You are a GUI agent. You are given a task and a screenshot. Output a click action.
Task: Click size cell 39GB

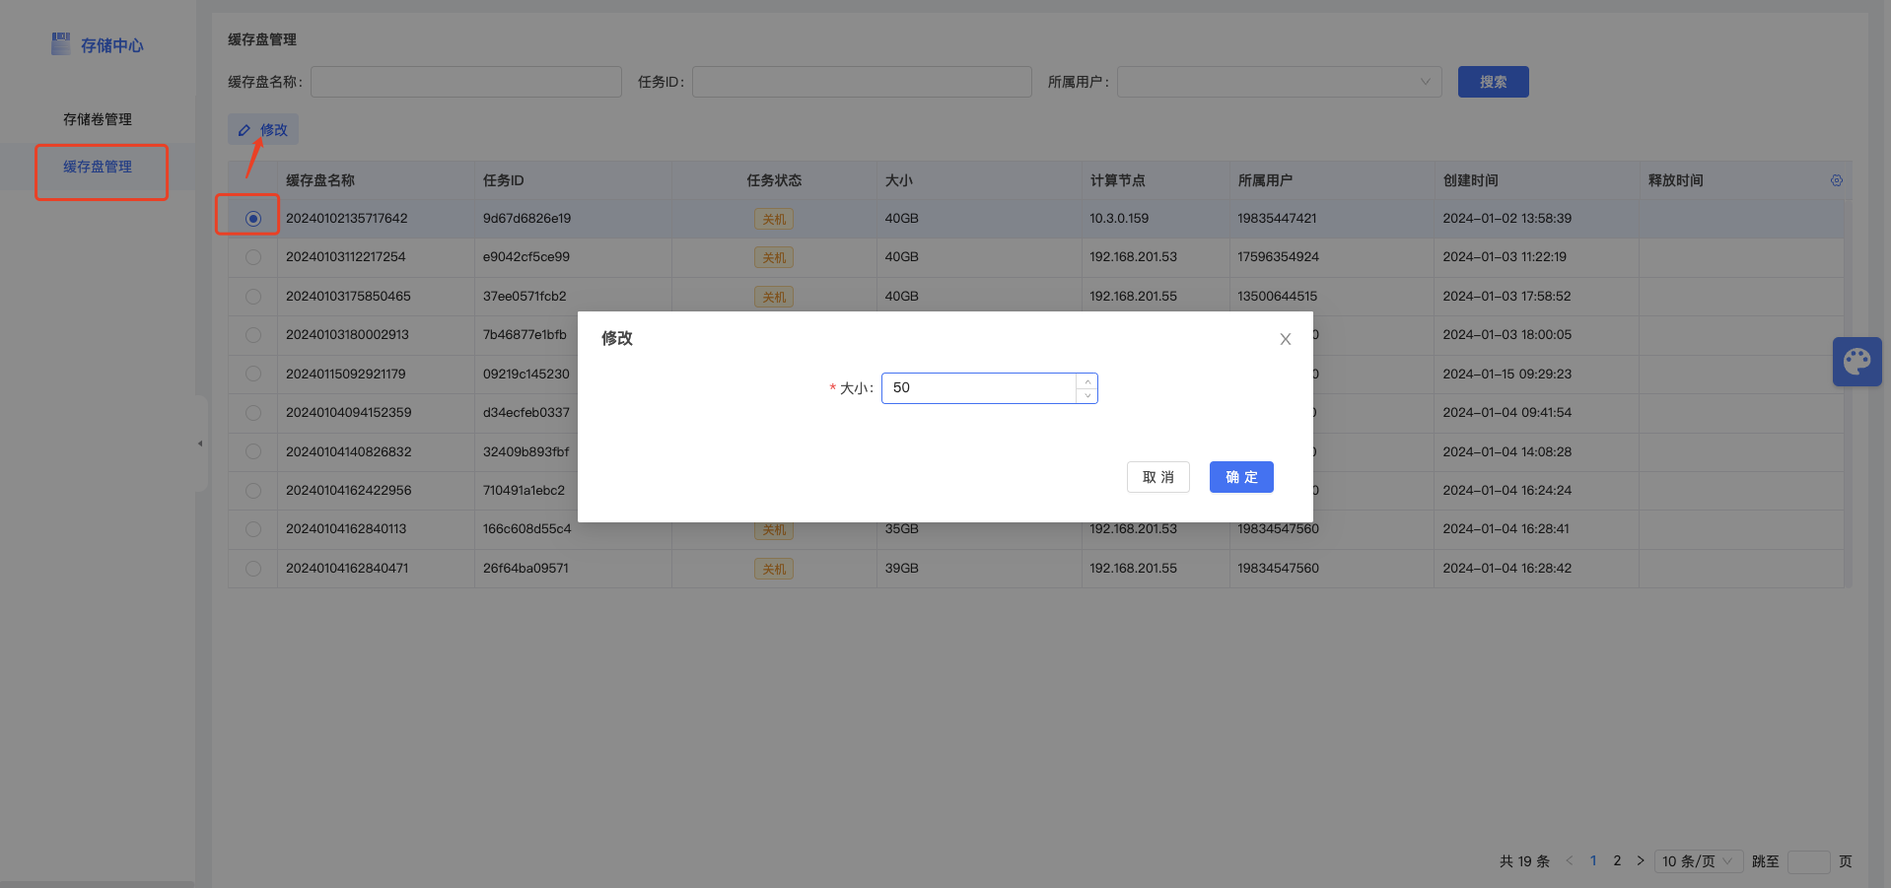pos(901,568)
